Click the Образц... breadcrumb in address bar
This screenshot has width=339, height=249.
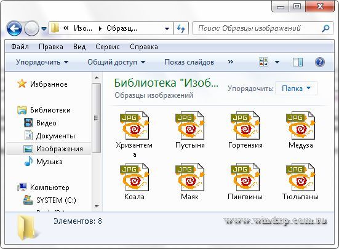(122, 28)
